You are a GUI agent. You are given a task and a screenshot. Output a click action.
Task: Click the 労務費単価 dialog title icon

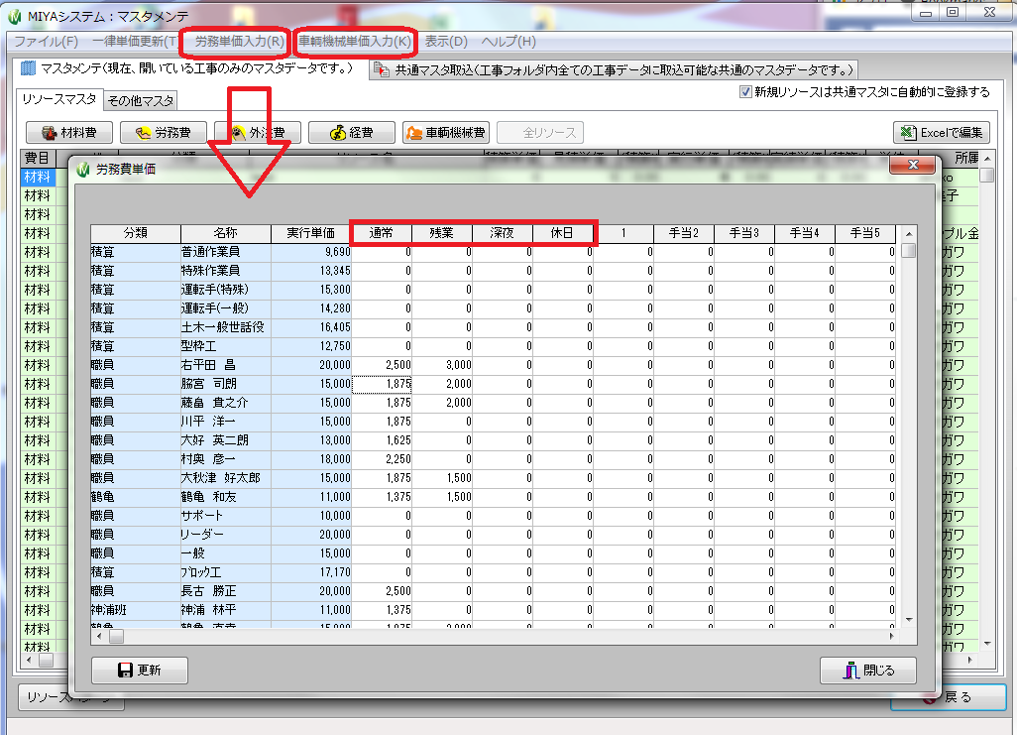point(83,170)
